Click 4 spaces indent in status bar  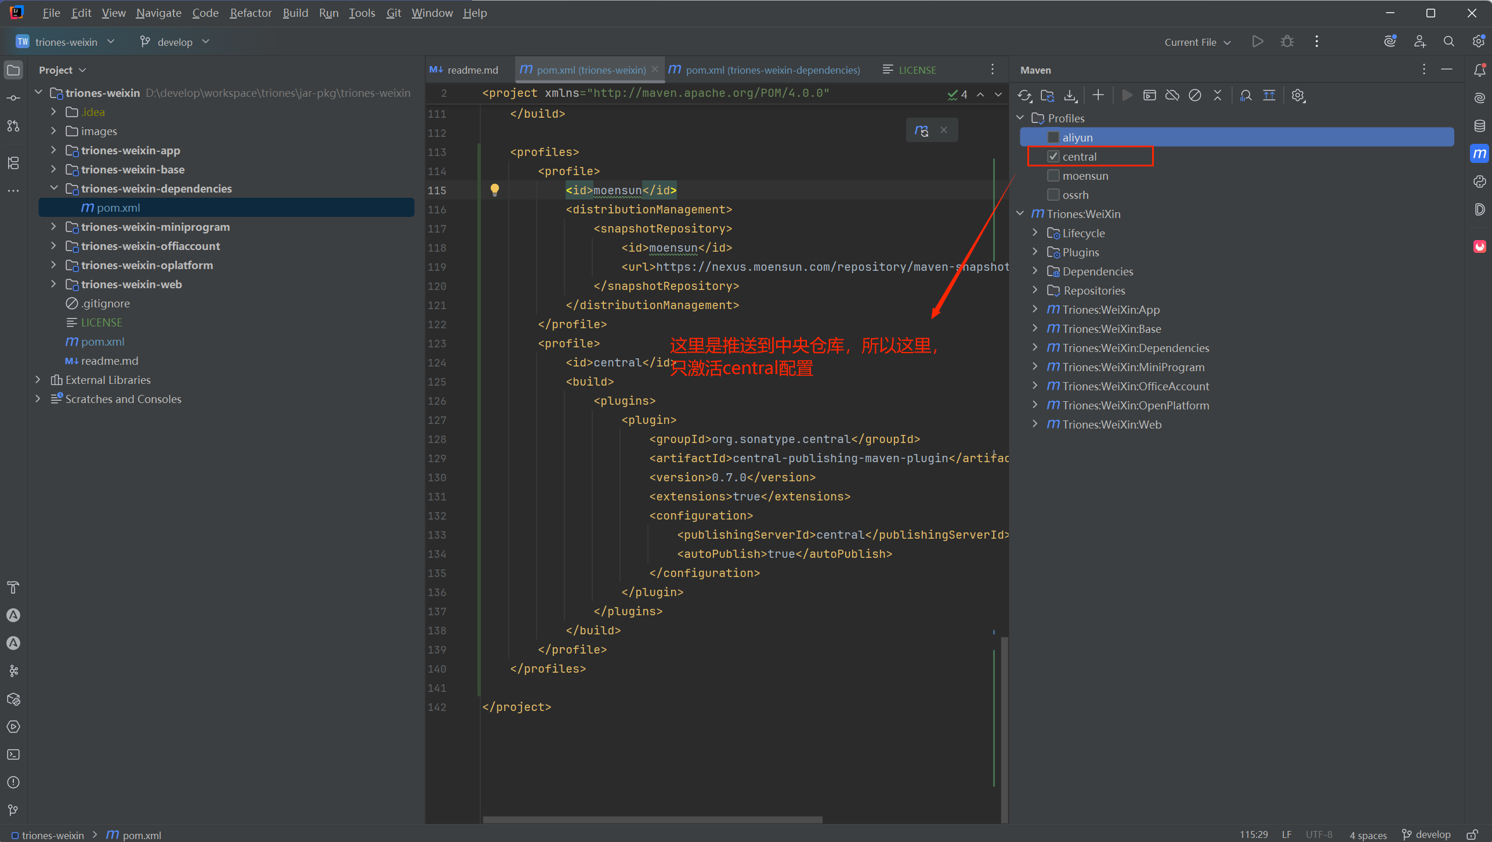(x=1368, y=835)
